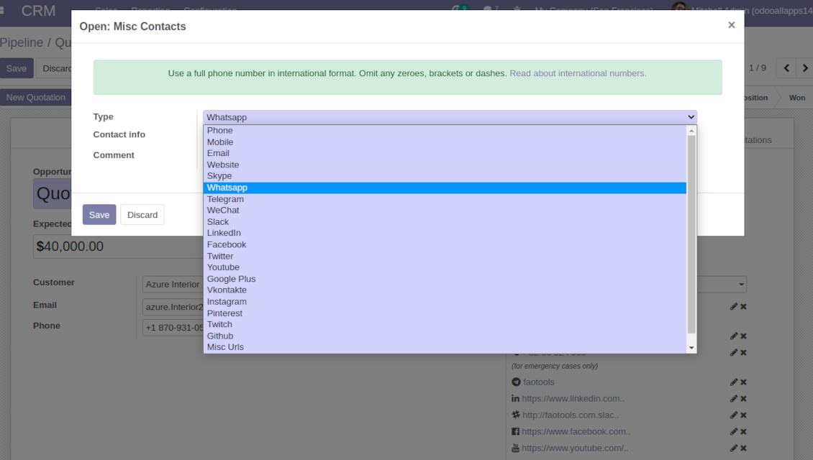This screenshot has height=460, width=813.
Task: Click the LinkedIn logo icon in contacts list
Action: click(515, 398)
